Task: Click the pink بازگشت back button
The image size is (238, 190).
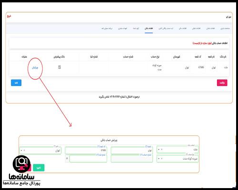Action: 222,83
